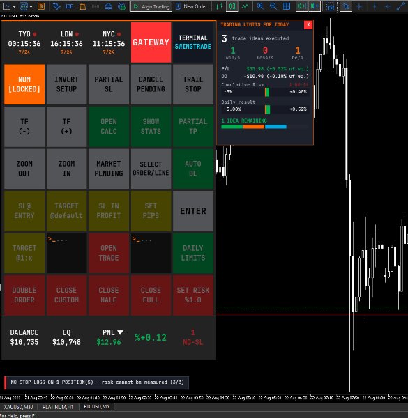This screenshot has height=418, width=408.
Task: Click the TF (-) timeframe button
Action: click(x=24, y=126)
